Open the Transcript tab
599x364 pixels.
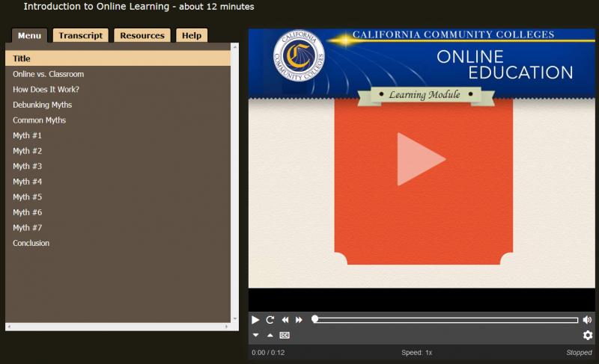[81, 35]
